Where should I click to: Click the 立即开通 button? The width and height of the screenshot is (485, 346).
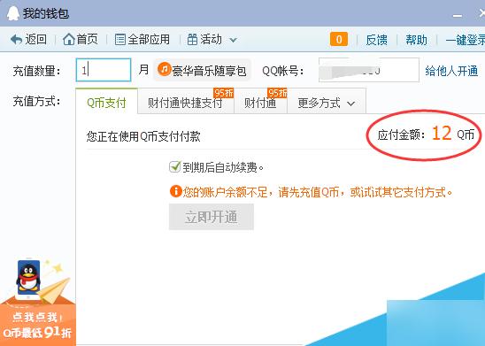[x=212, y=217]
